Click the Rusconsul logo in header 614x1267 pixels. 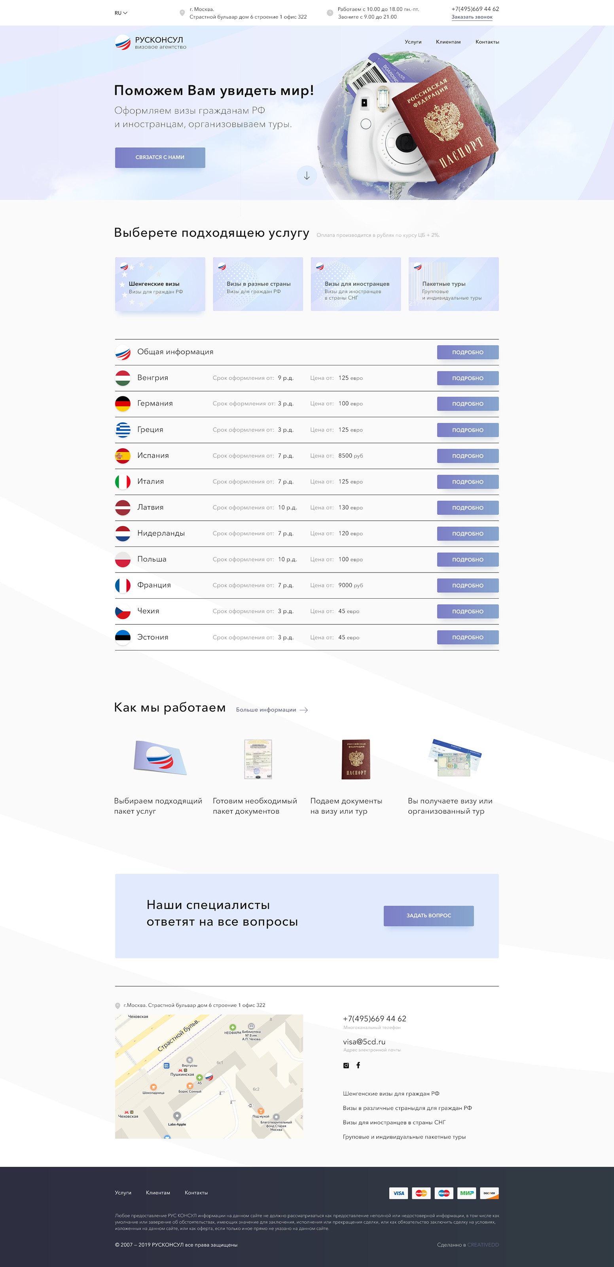click(150, 42)
